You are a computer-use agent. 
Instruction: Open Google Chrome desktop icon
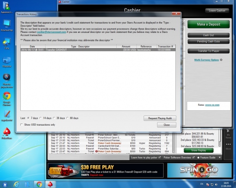pos(7,98)
